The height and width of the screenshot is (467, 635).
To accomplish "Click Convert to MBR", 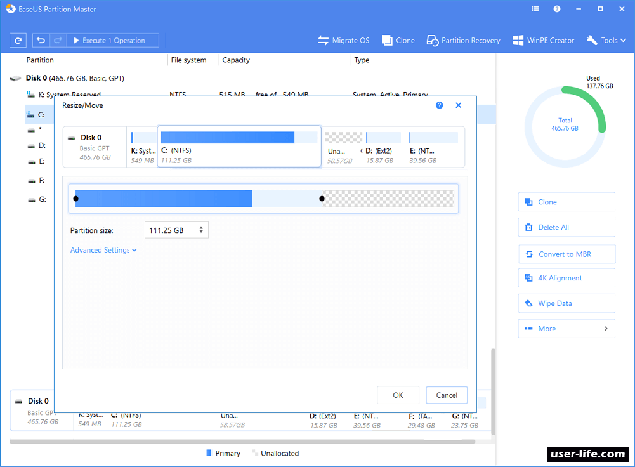I will coord(566,254).
